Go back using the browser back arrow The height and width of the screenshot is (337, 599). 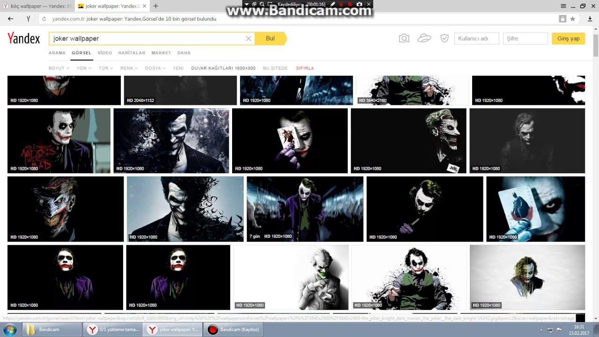(x=10, y=19)
